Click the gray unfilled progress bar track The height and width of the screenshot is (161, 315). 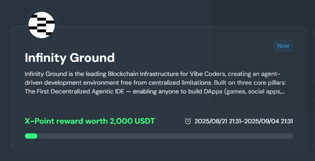coord(165,136)
